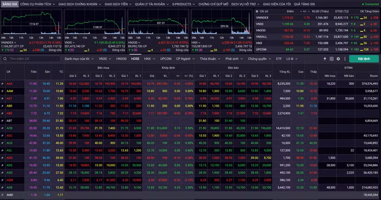This screenshot has height=200, width=381.
Task: Click Tổng KL column header
Action: pyautogui.click(x=285, y=72)
